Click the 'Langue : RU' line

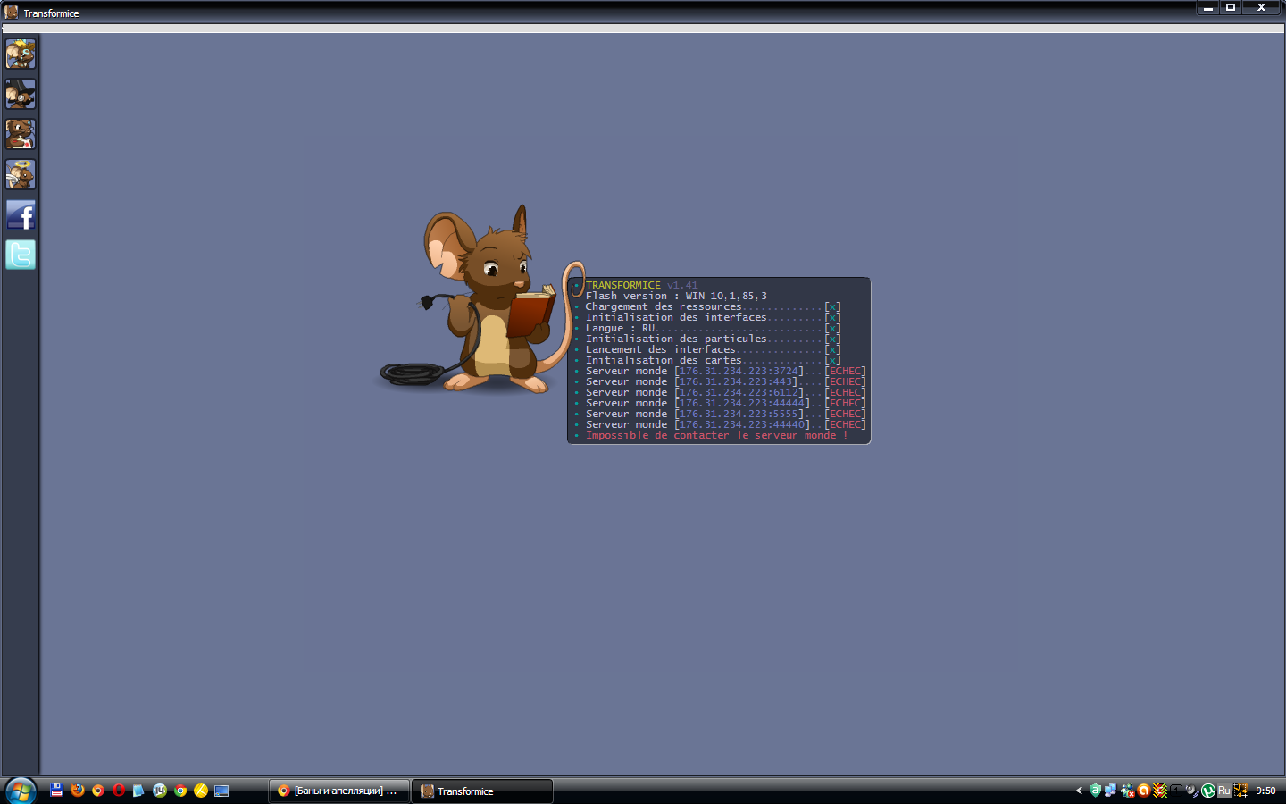click(713, 328)
